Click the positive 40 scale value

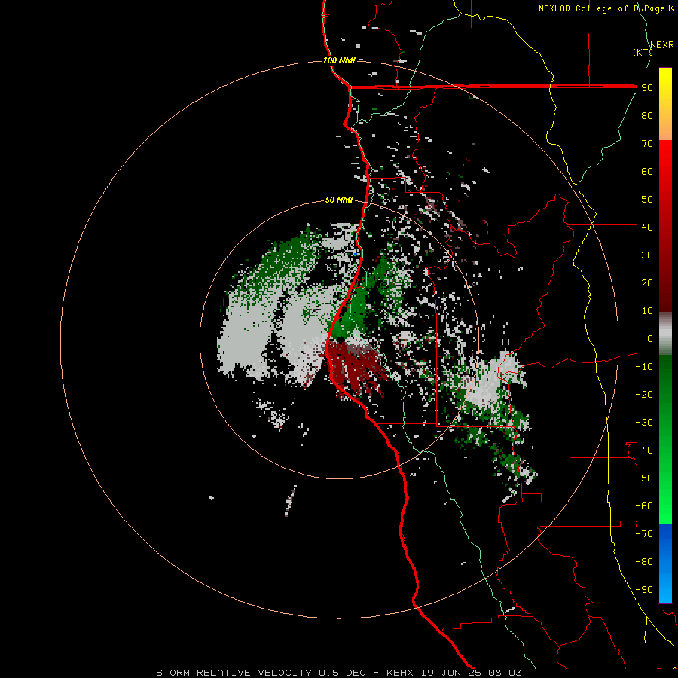coord(647,227)
